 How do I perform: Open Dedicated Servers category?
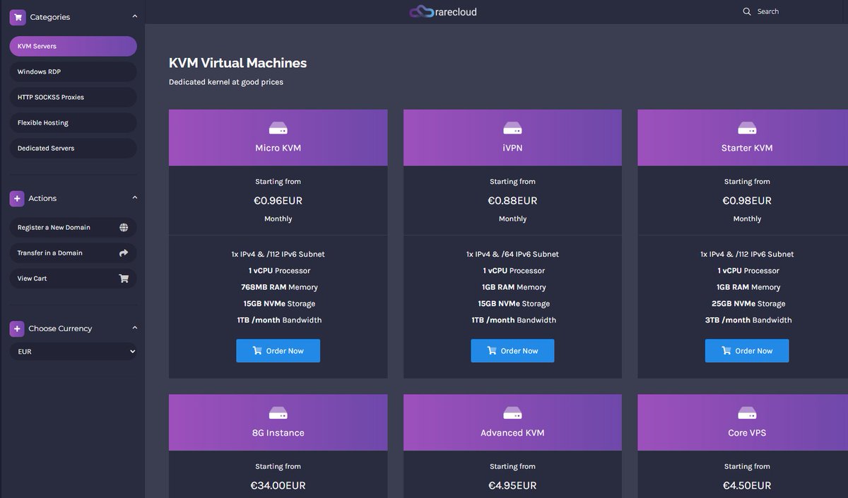point(73,149)
